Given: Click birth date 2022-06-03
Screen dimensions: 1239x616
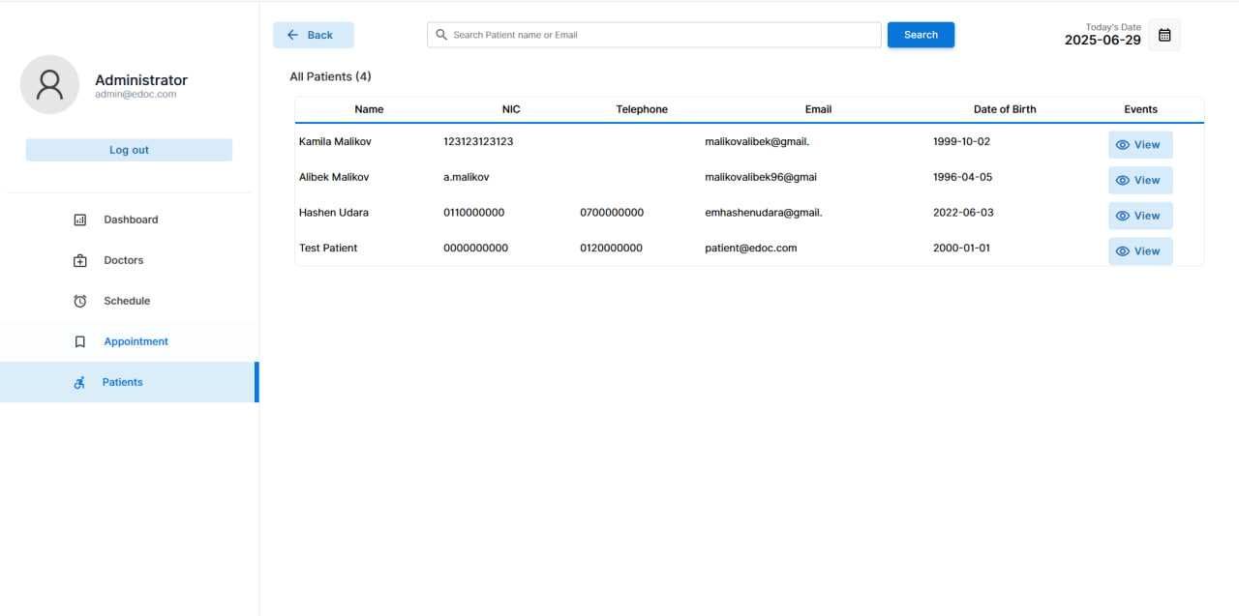Looking at the screenshot, I should (963, 213).
